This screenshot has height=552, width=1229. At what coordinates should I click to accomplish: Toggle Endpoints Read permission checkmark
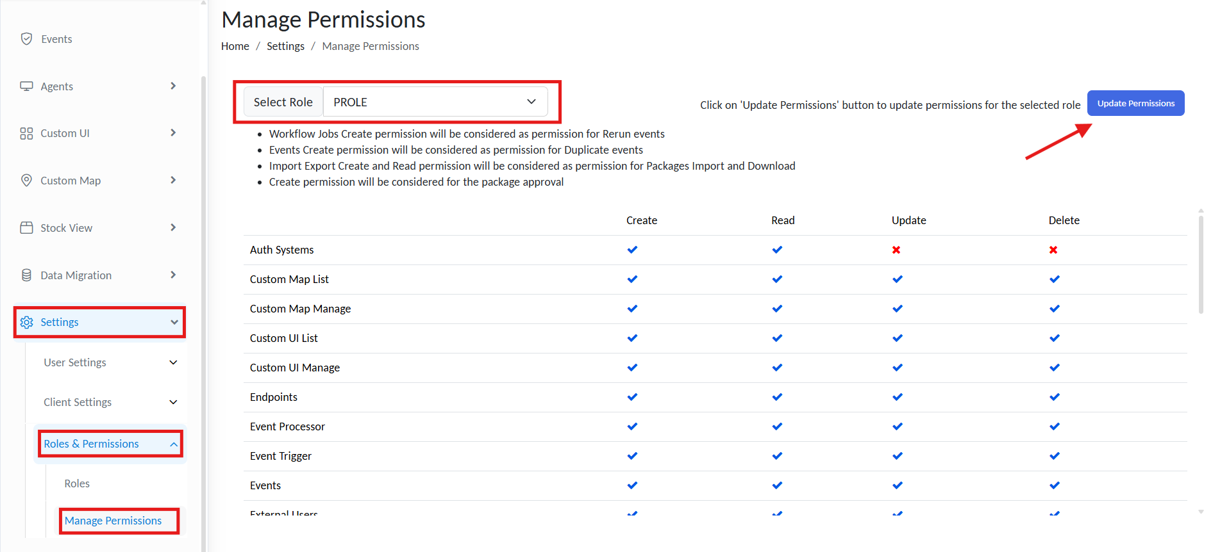(x=777, y=397)
